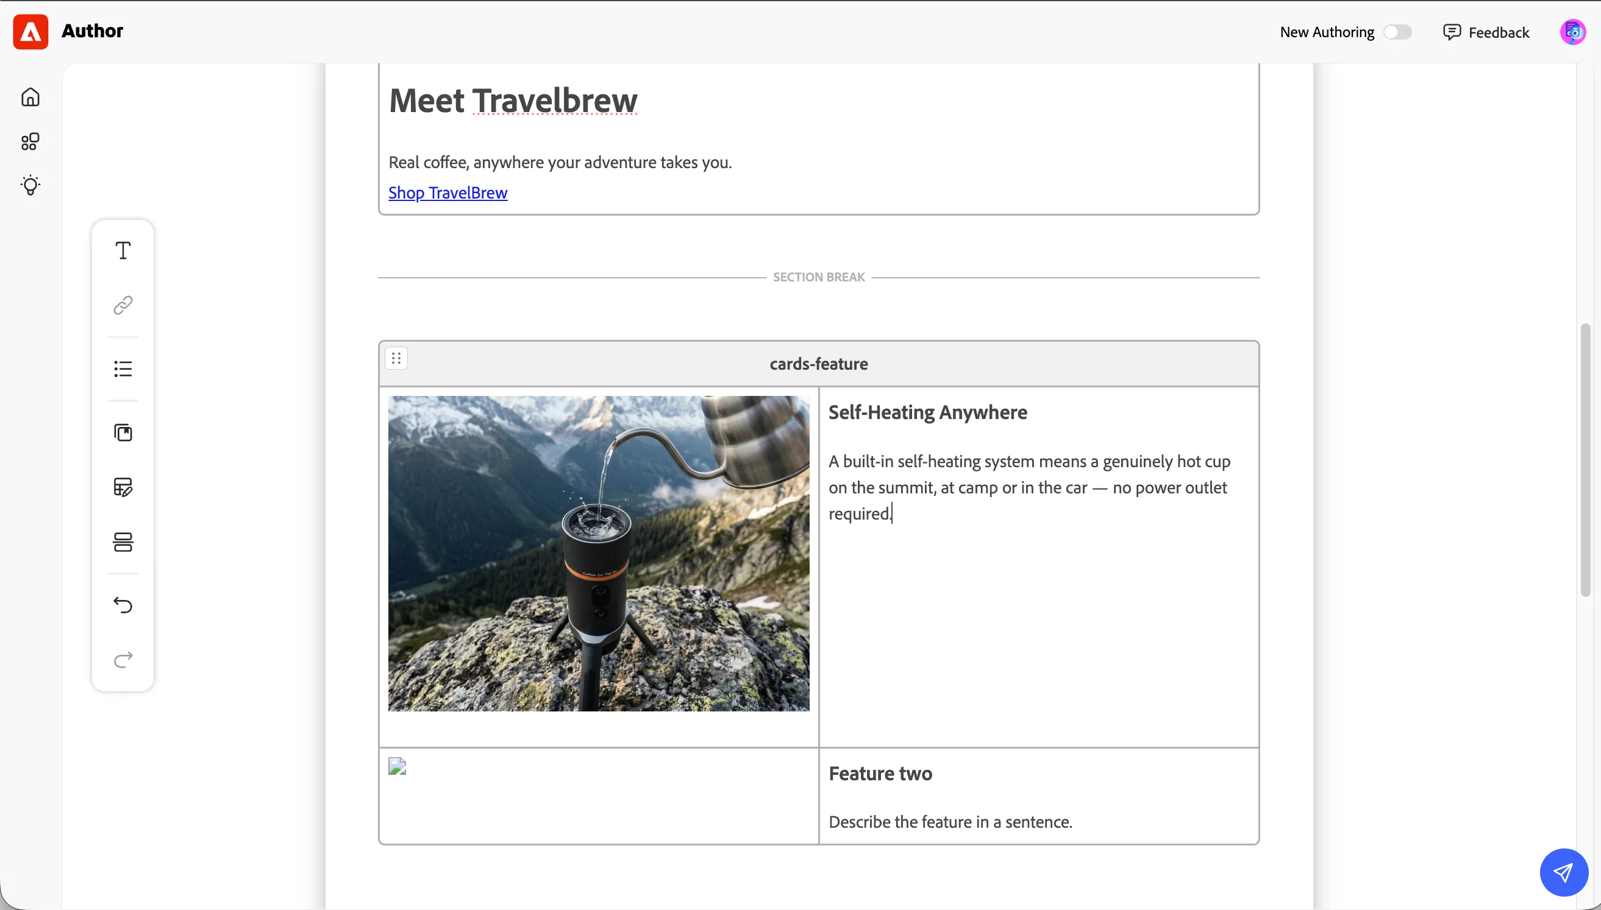Click the Feature two heading
1601x910 pixels.
pos(880,774)
